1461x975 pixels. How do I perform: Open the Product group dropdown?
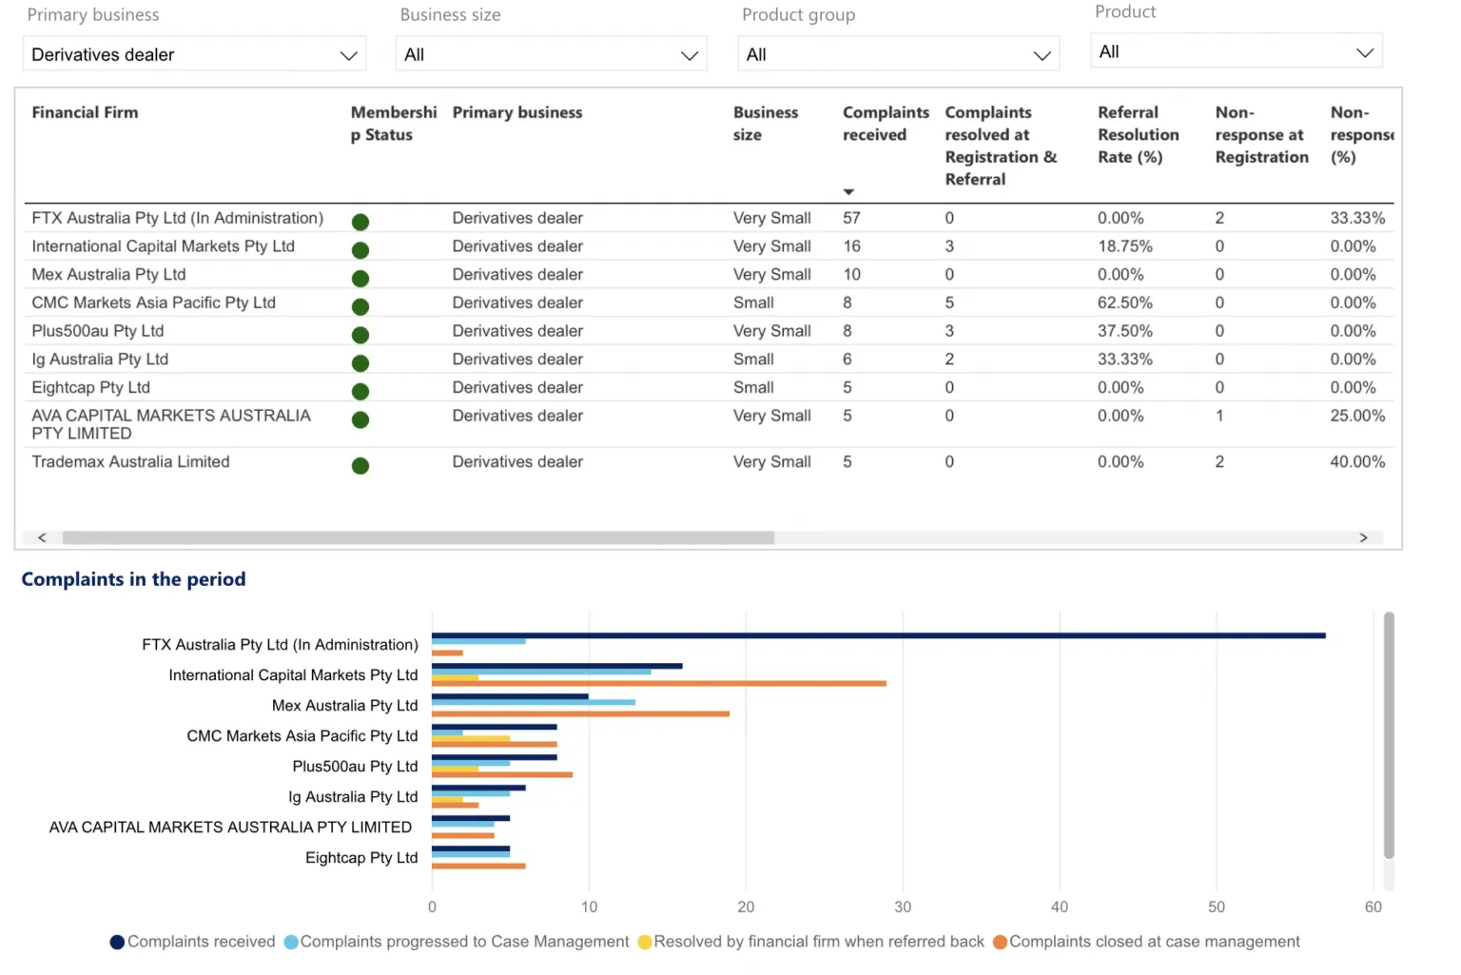click(898, 54)
